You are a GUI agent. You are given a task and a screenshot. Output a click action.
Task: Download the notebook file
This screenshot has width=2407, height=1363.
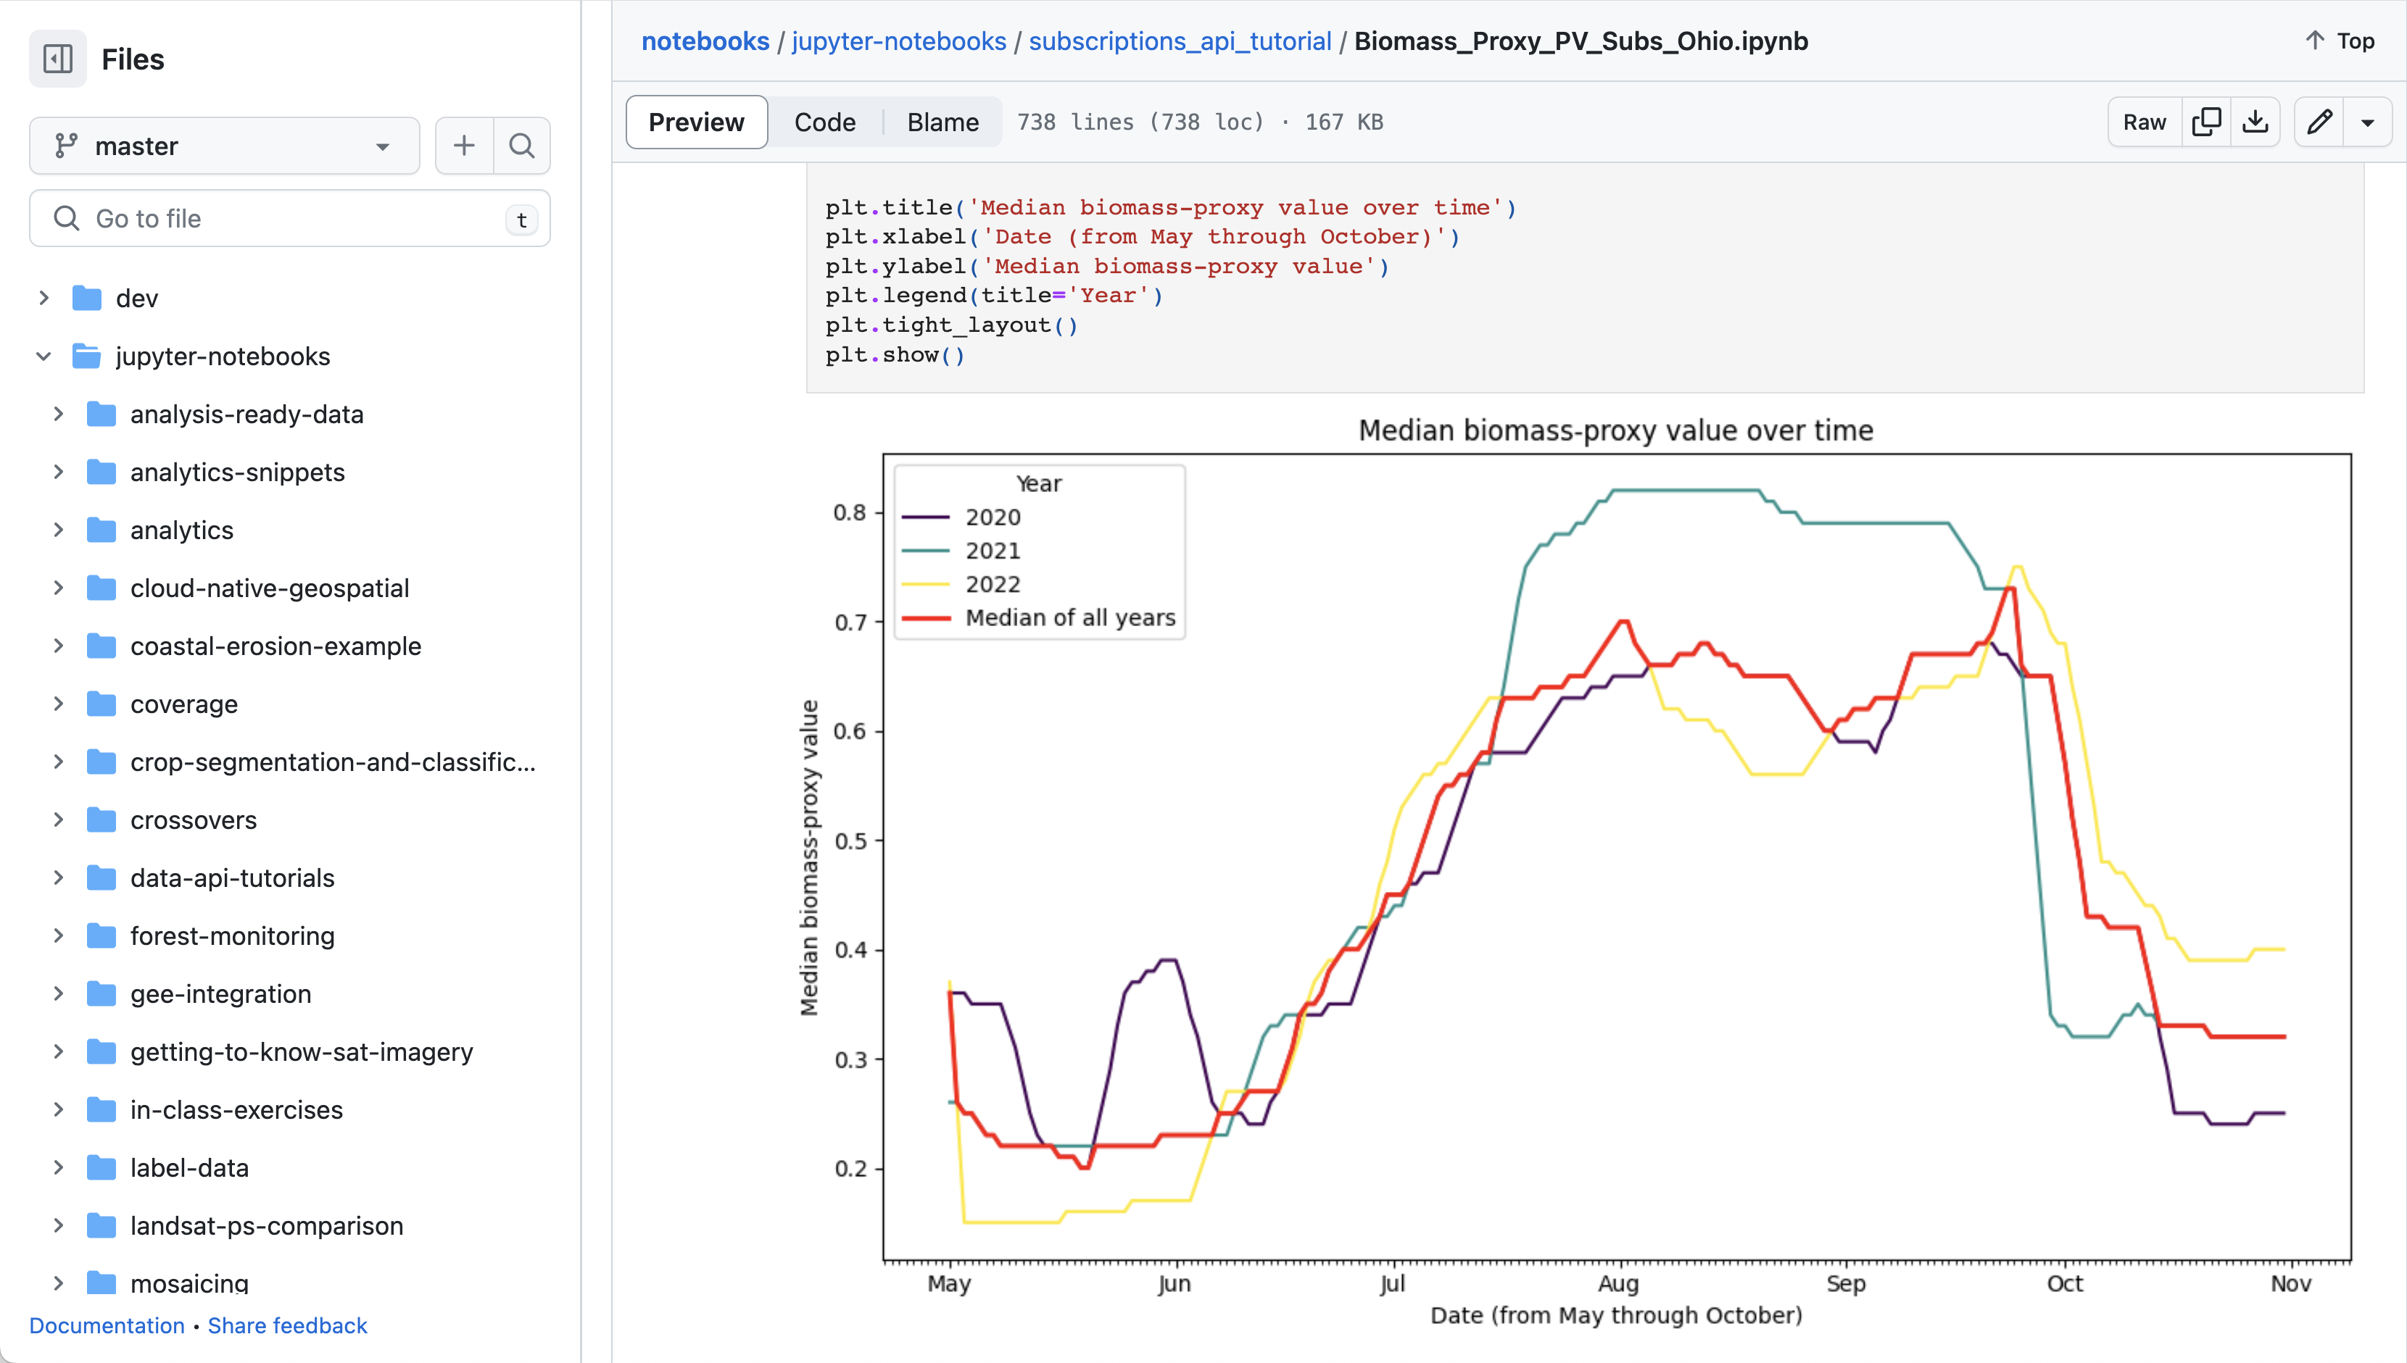pos(2257,122)
